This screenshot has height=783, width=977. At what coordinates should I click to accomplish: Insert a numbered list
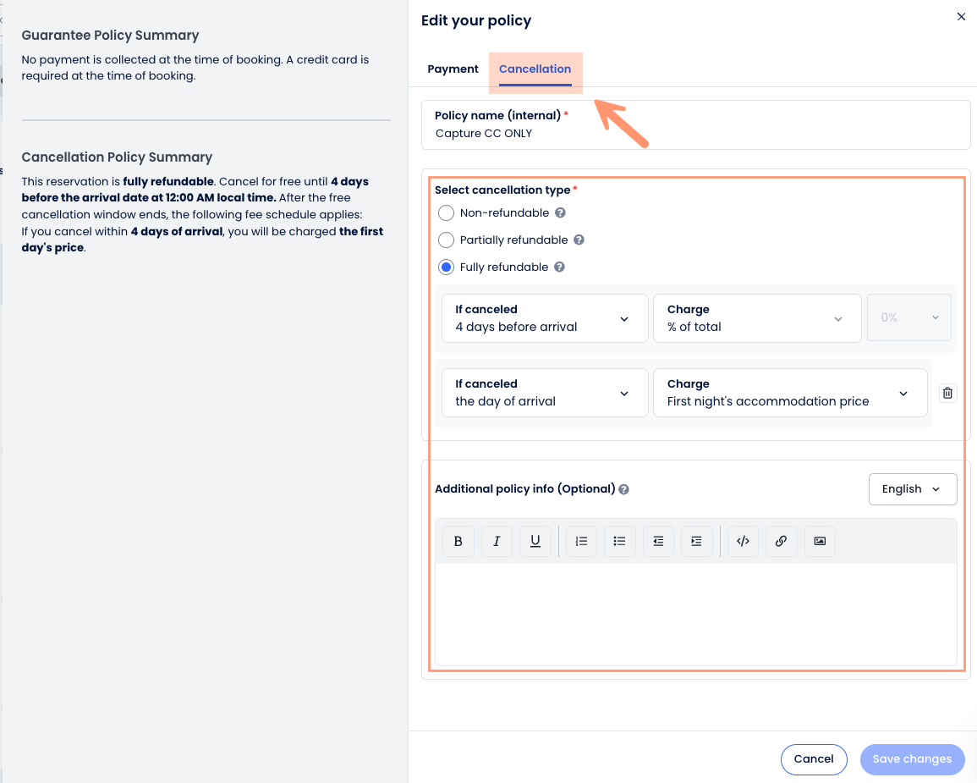(581, 541)
